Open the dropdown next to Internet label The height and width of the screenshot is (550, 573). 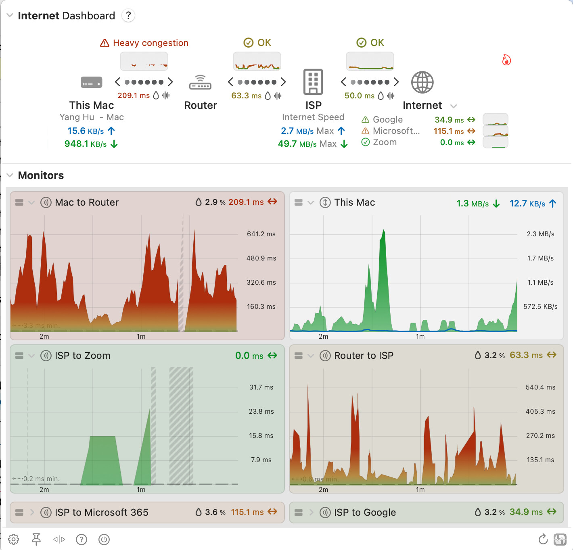pyautogui.click(x=454, y=106)
